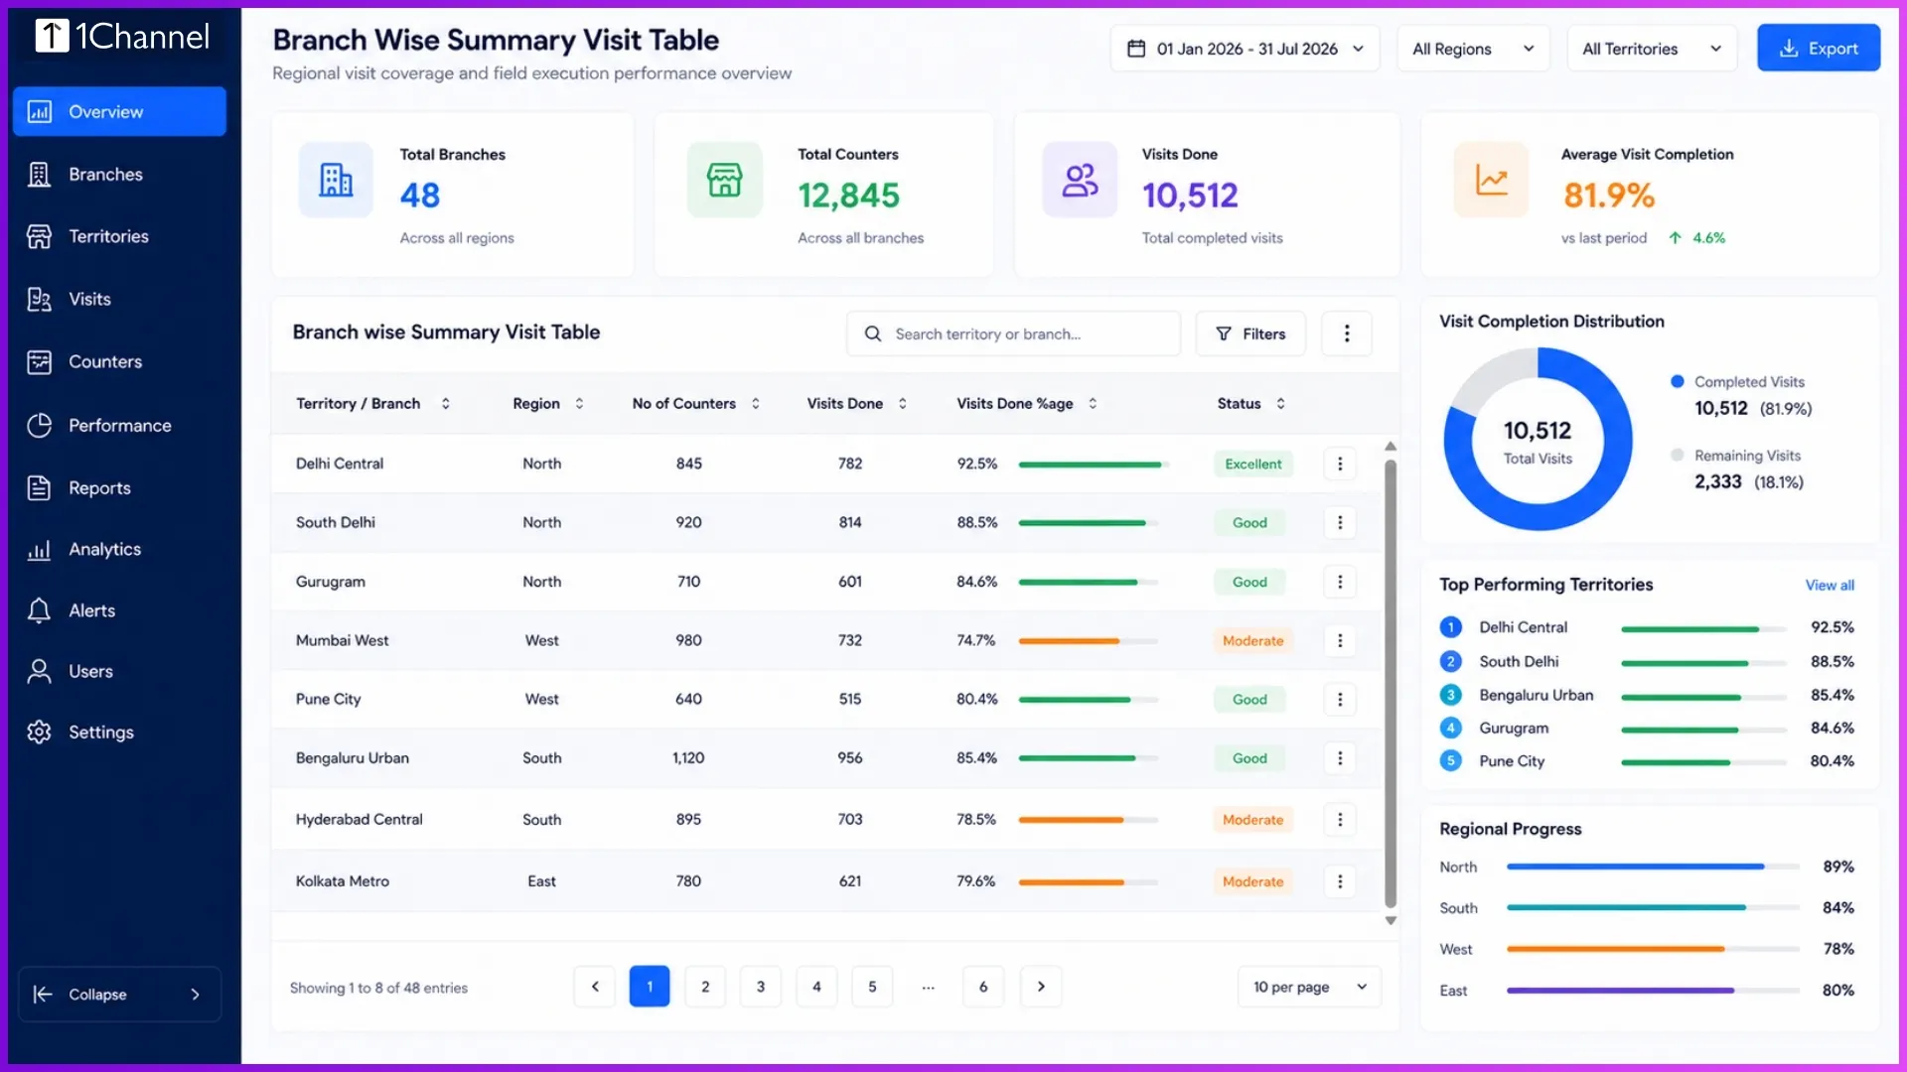Click Kolkata Metro's 79.6% progress bar

coord(1089,881)
